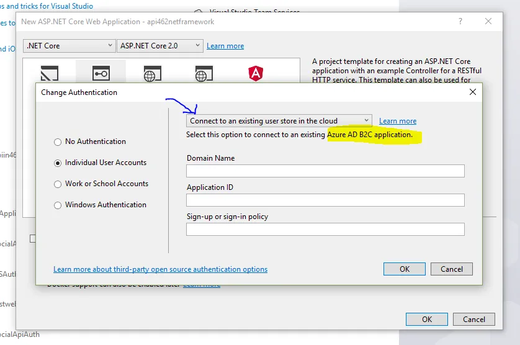Close the Change Authentication dialog
The image size is (520, 345).
(473, 92)
